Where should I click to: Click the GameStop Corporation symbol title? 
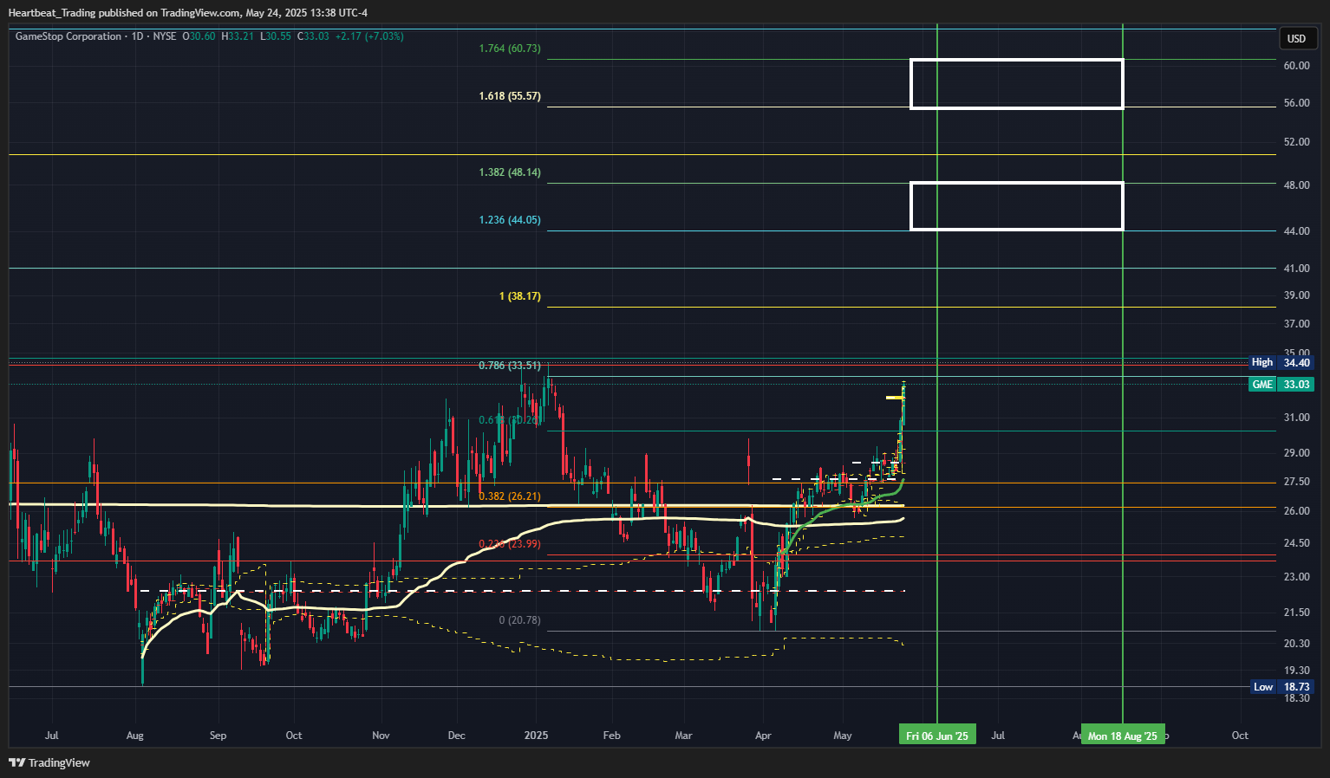tap(68, 36)
